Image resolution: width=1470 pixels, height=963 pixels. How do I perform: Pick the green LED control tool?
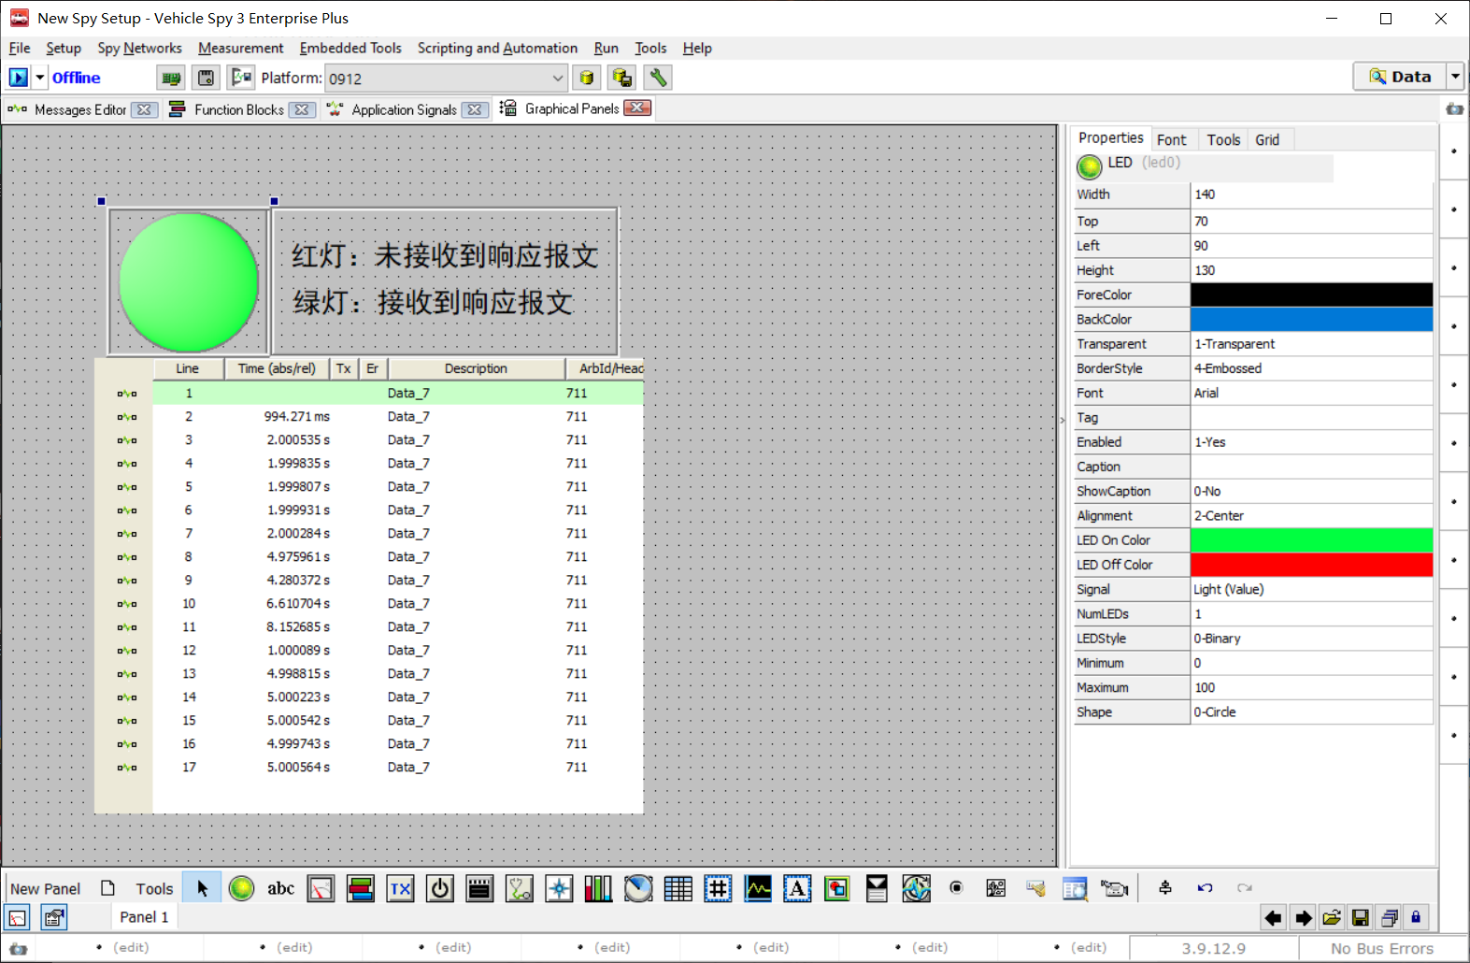241,888
